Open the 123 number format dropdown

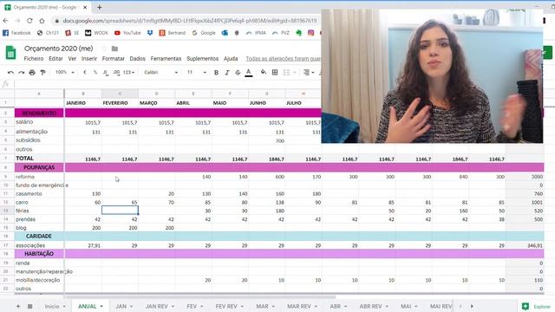(129, 73)
